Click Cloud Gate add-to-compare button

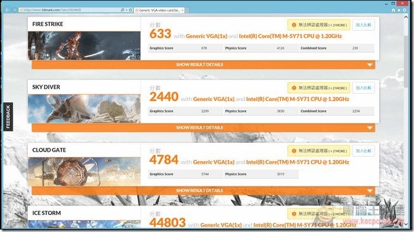pyautogui.click(x=363, y=151)
